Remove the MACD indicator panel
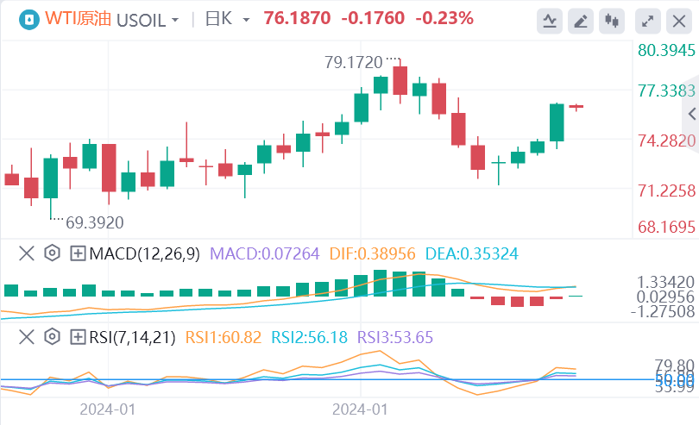This screenshot has height=425, width=699. coord(27,253)
